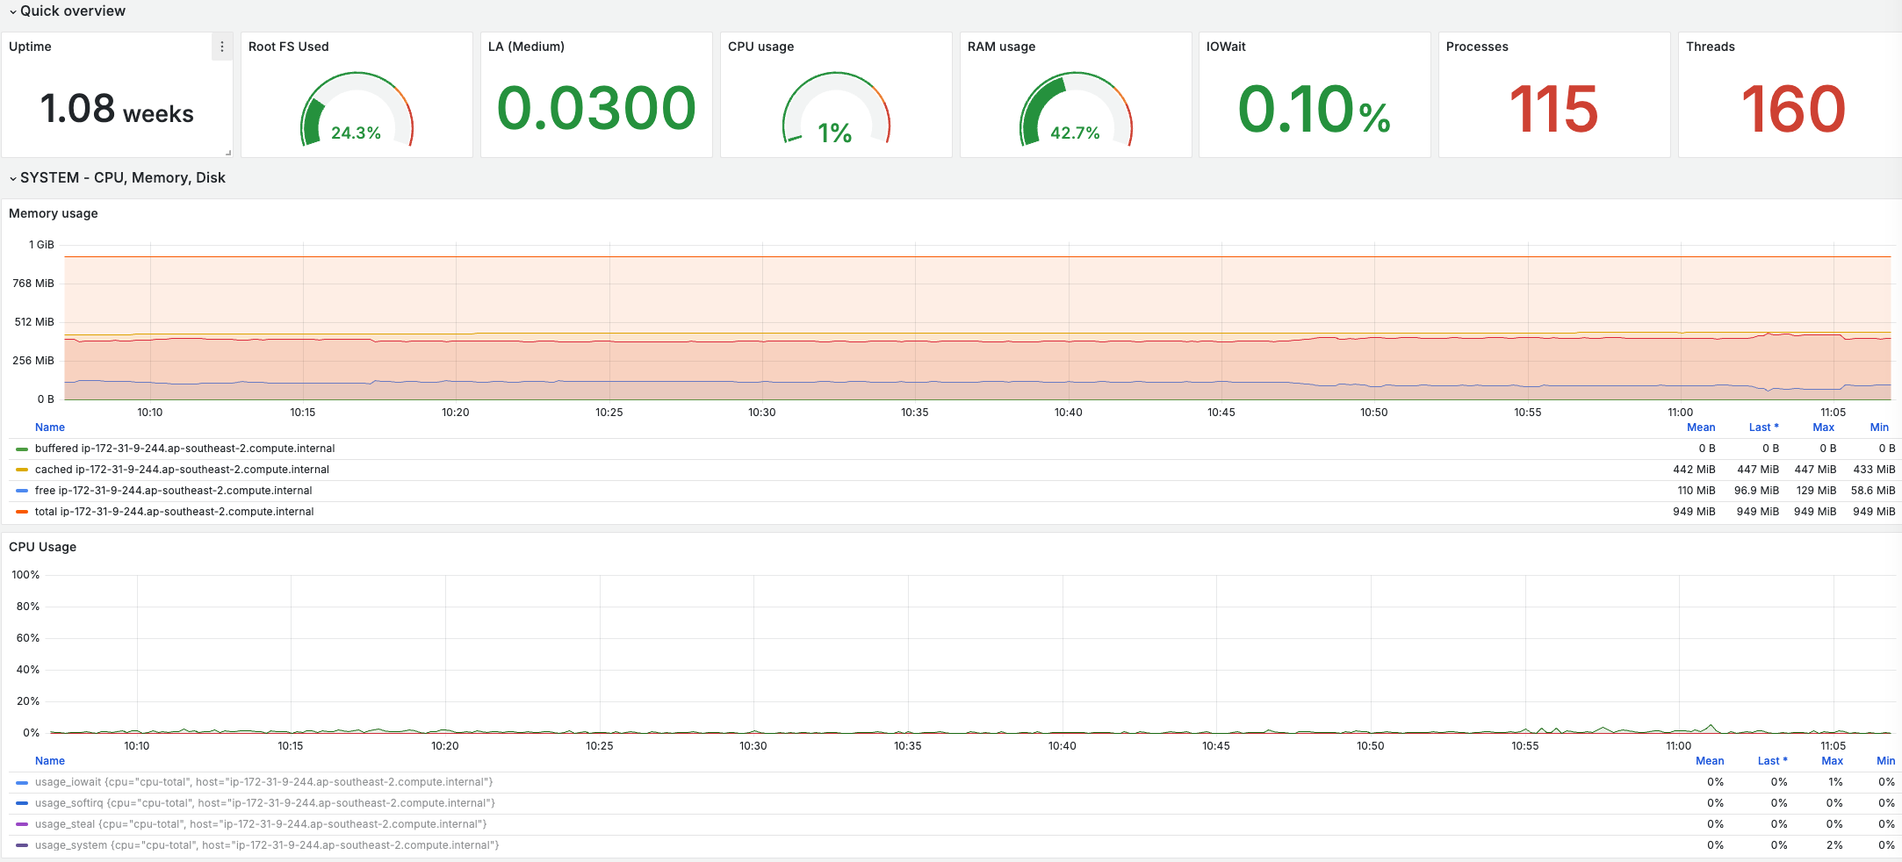Image resolution: width=1902 pixels, height=862 pixels.
Task: Click the RAM usage gauge panel
Action: pyautogui.click(x=1076, y=95)
